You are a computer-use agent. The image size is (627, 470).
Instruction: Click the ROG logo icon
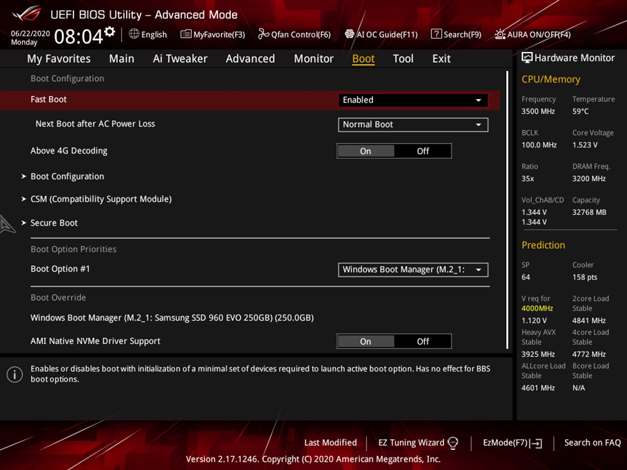[27, 14]
